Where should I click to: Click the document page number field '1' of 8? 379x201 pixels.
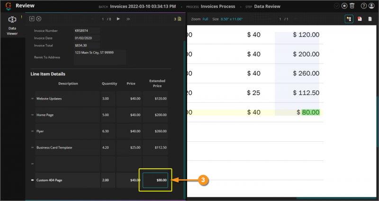103,19
